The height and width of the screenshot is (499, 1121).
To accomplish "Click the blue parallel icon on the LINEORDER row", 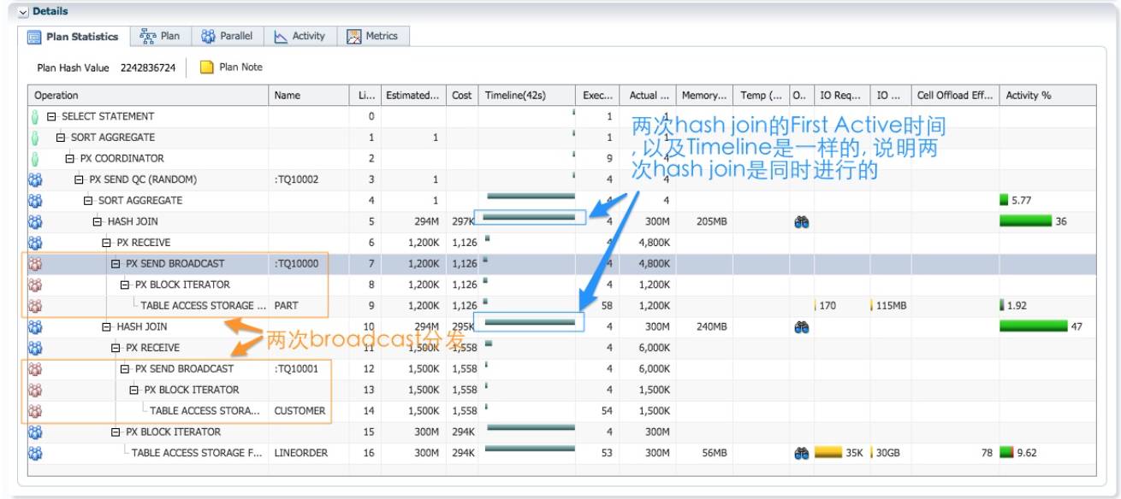I will tap(35, 453).
